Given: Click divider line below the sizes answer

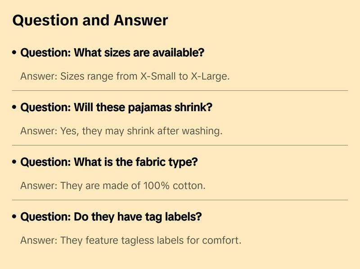Looking at the screenshot, I should (x=180, y=90).
